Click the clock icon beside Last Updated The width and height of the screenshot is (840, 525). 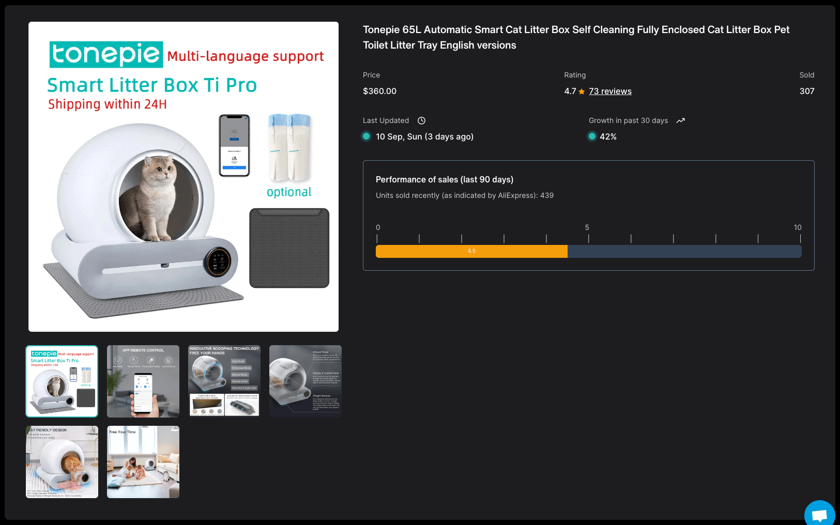coord(421,120)
